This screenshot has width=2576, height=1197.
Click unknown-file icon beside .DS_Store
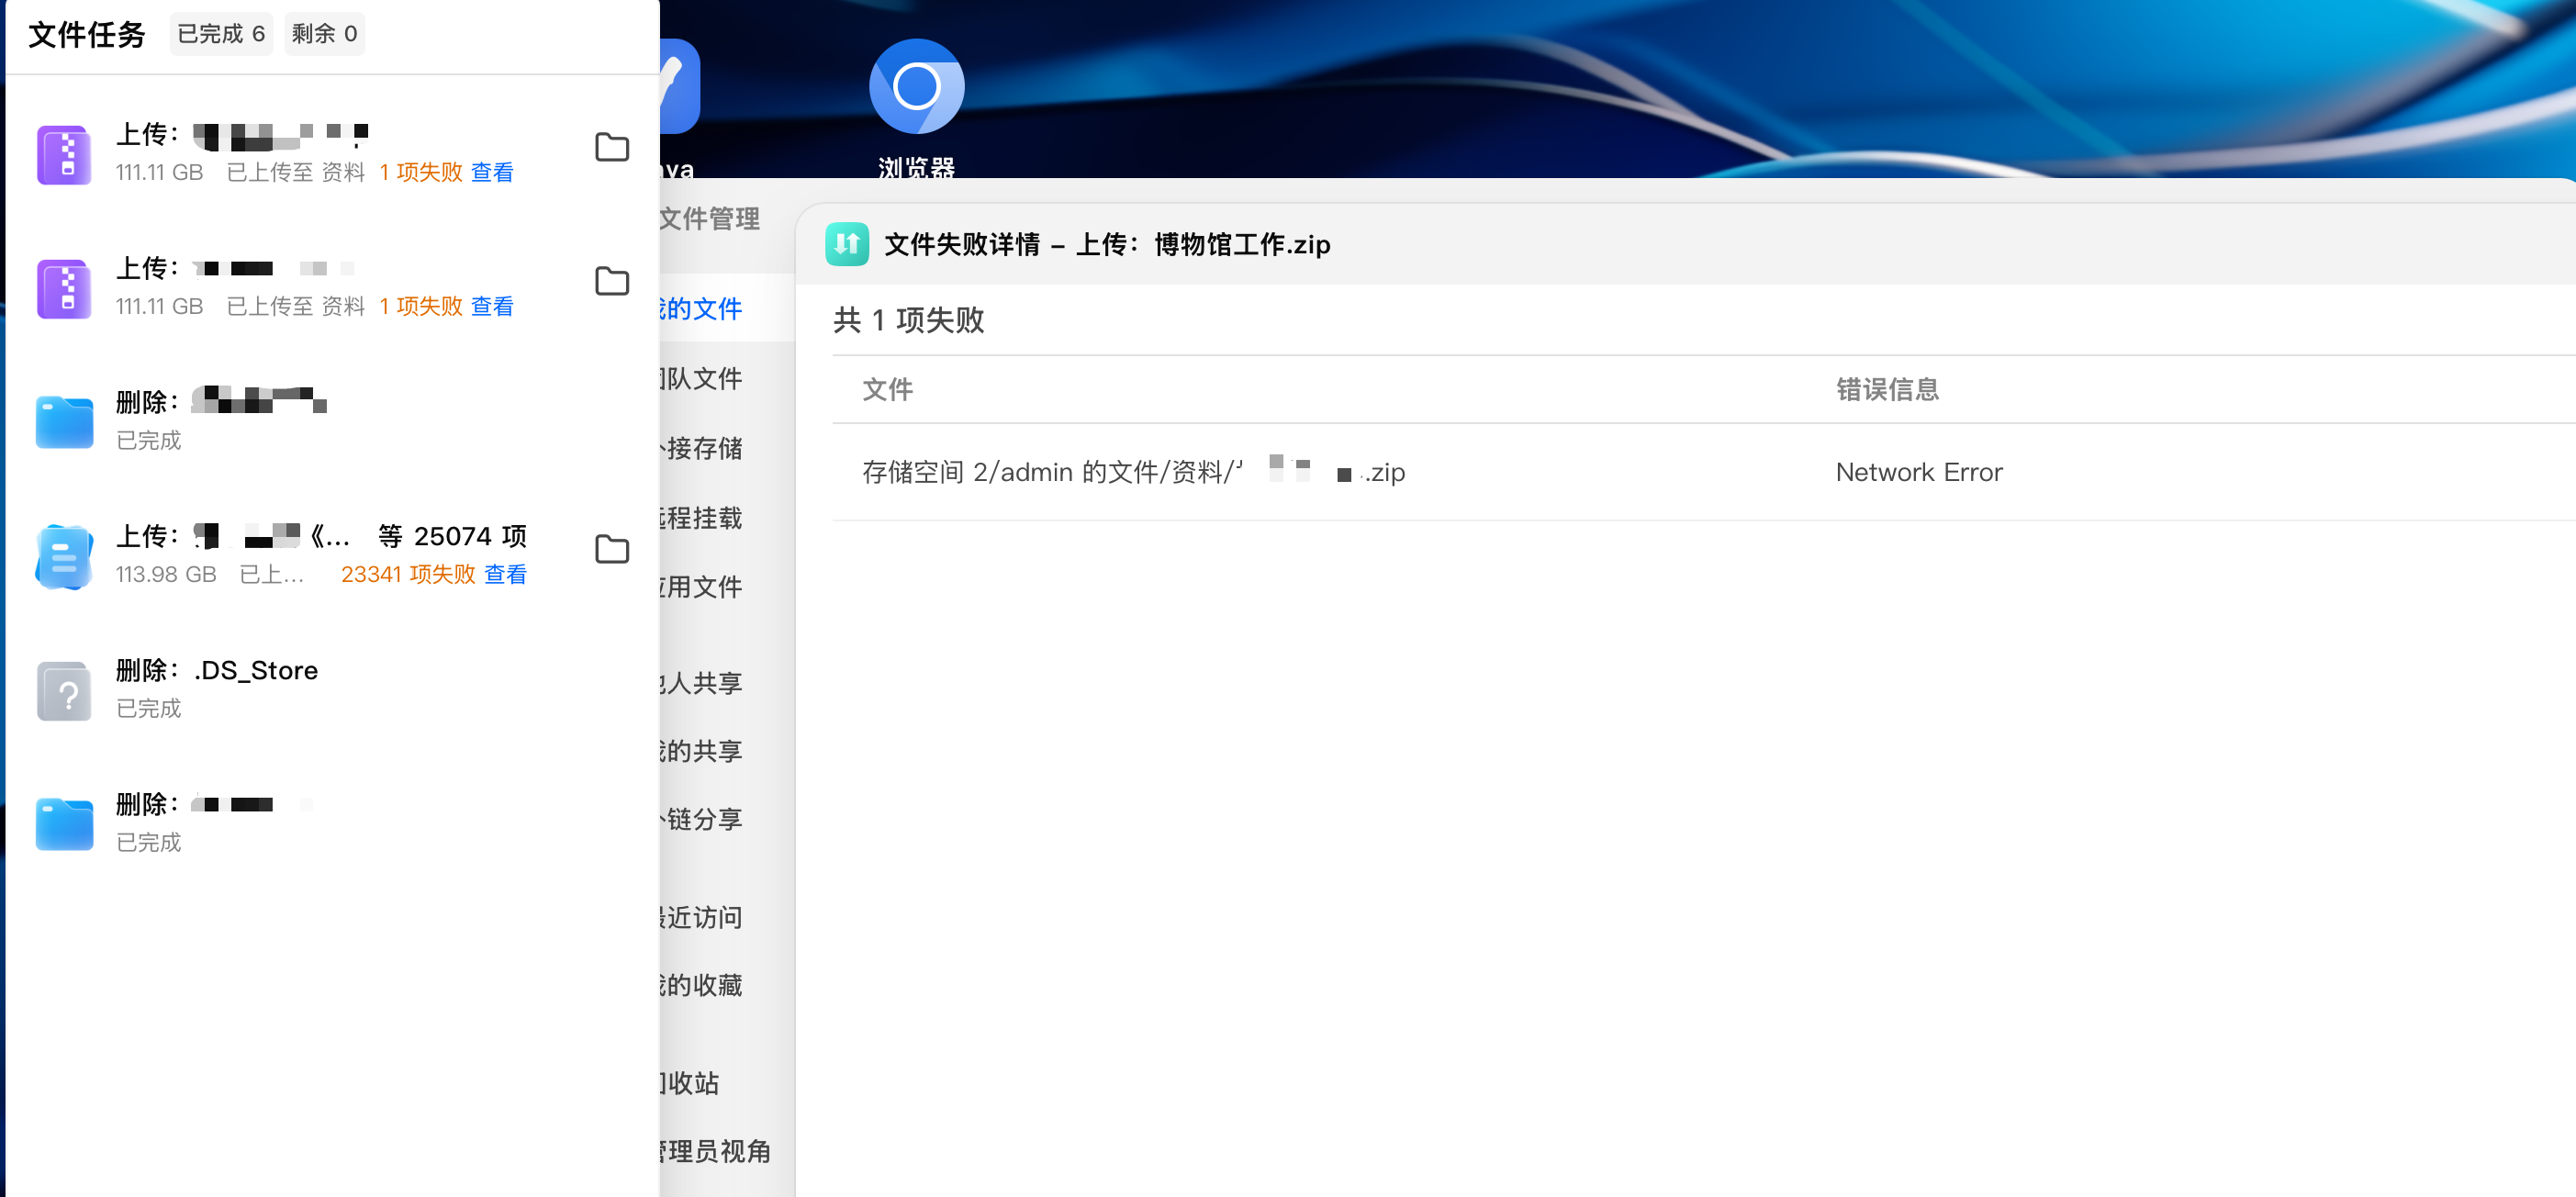click(64, 690)
